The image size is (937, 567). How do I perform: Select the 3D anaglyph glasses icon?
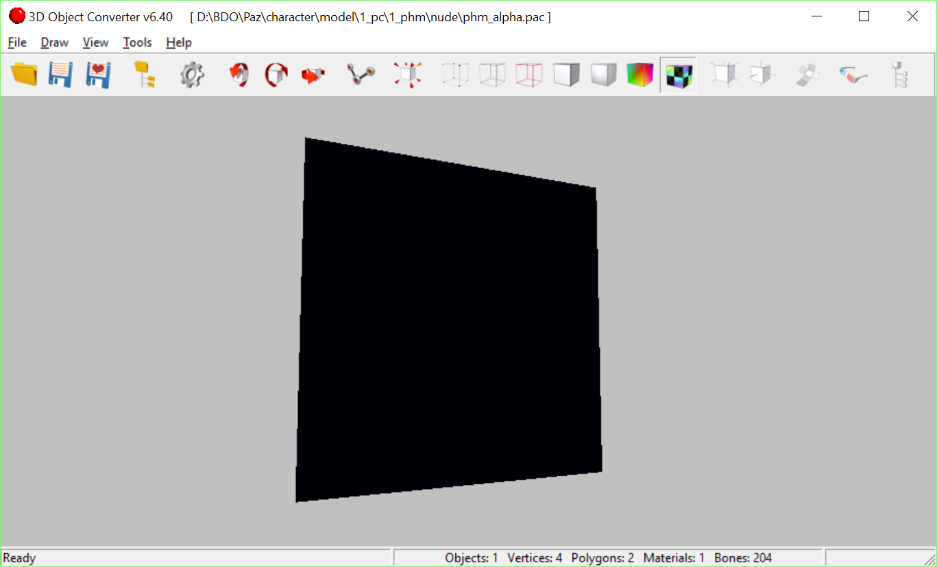[x=853, y=74]
